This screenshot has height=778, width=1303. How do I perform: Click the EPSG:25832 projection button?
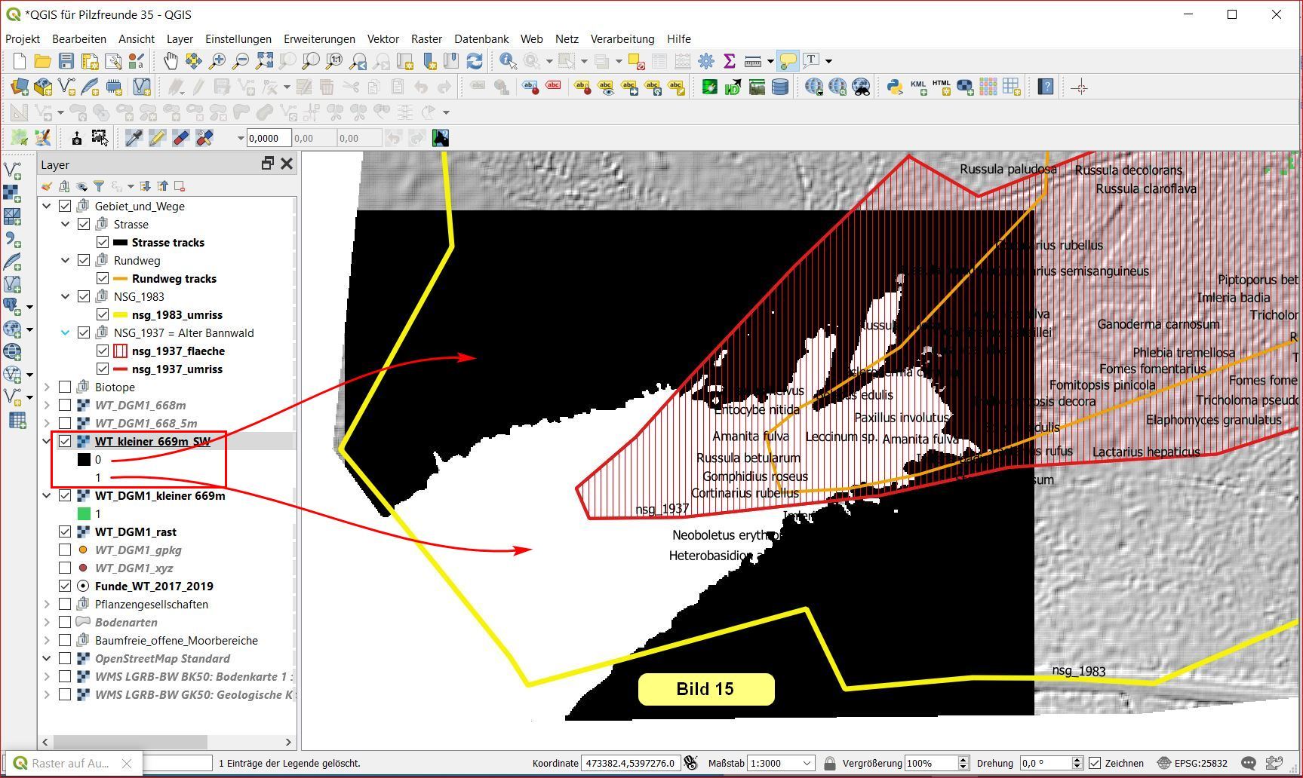[x=1193, y=763]
